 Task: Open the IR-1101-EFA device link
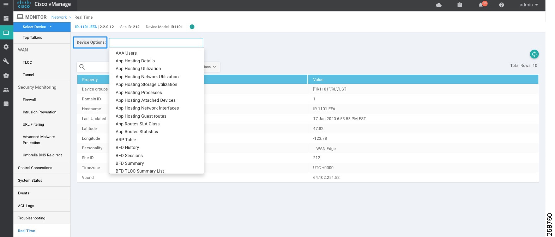[86, 27]
